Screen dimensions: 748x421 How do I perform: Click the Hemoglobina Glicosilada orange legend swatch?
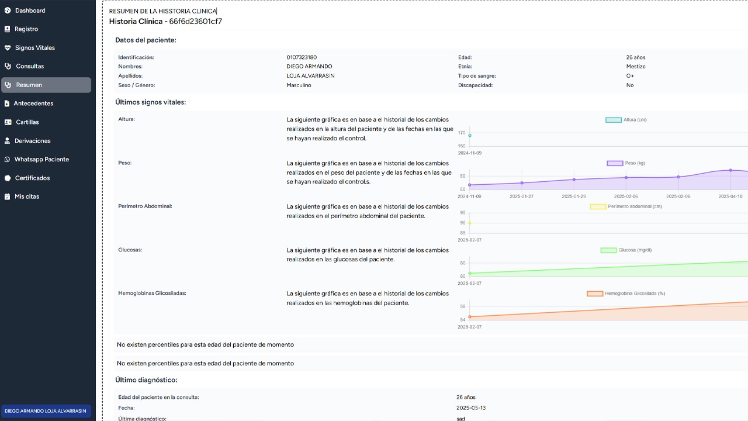pyautogui.click(x=595, y=294)
